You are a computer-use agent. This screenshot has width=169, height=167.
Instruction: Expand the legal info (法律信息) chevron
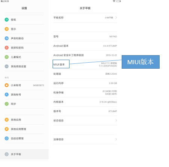pyautogui.click(x=116, y=139)
